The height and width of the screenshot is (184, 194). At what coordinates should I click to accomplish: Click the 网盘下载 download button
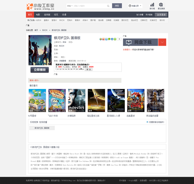[x=140, y=42]
